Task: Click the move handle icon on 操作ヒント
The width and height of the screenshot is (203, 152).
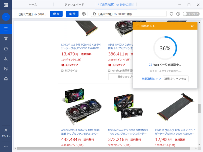Action: coord(138,26)
